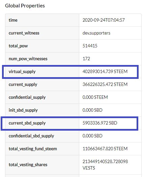This screenshot has width=144, height=177.
Task: Select the 5903336.972 SBD value
Action: (x=100, y=123)
